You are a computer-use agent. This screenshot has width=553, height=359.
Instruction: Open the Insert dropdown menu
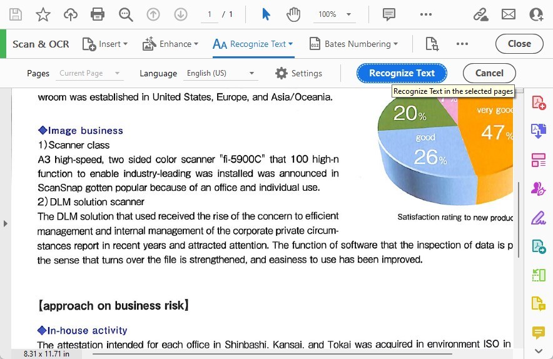(104, 44)
